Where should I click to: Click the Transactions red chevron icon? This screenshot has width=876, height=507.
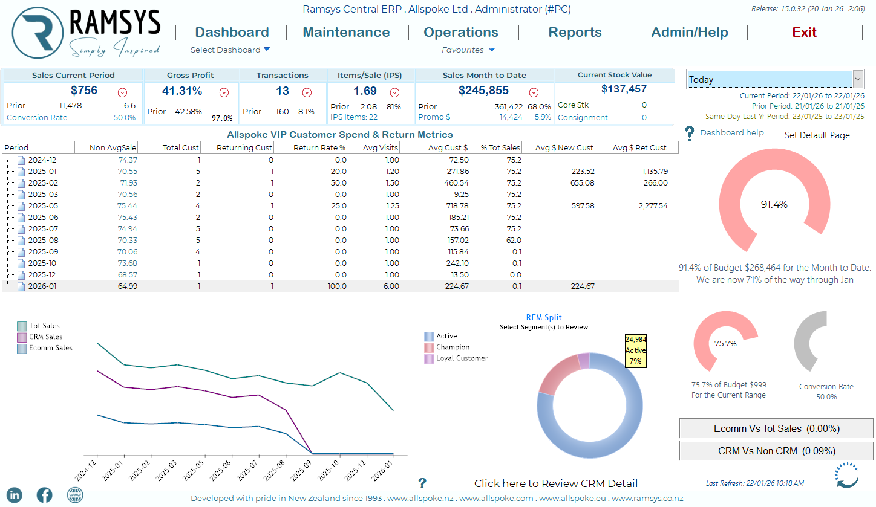307,92
